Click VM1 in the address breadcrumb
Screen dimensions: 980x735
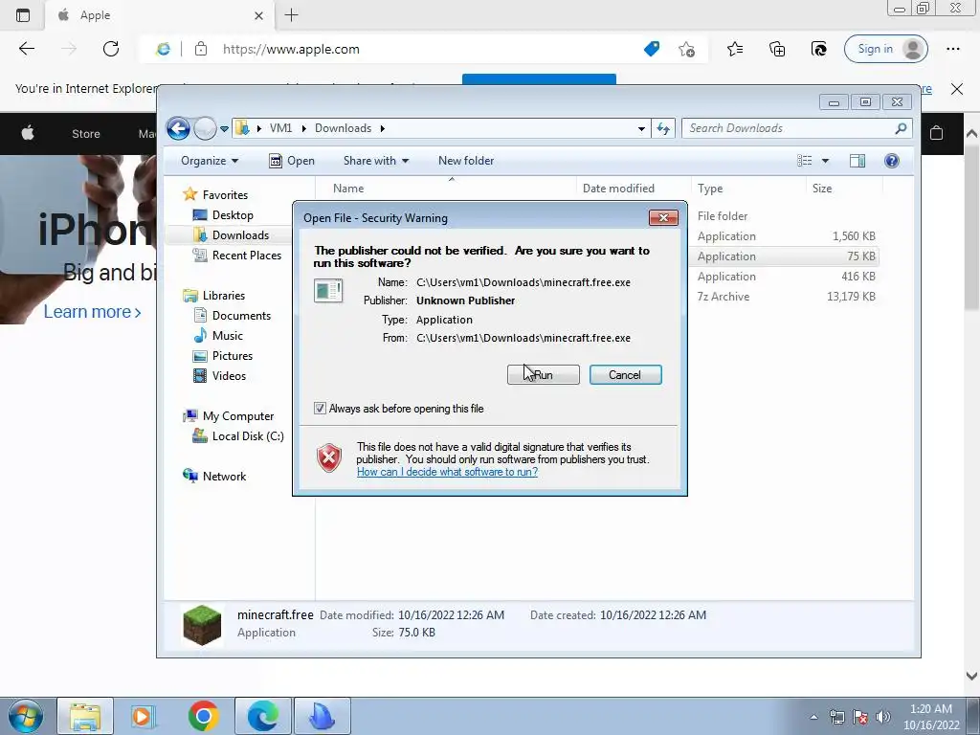(280, 128)
